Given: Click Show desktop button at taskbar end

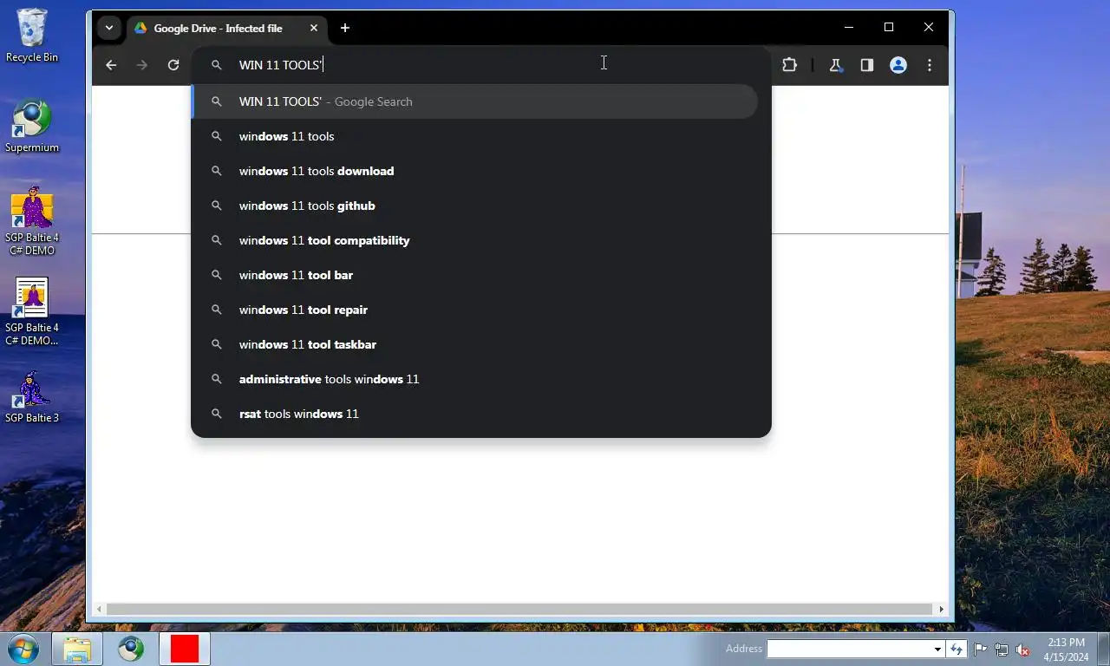Looking at the screenshot, I should point(1103,649).
